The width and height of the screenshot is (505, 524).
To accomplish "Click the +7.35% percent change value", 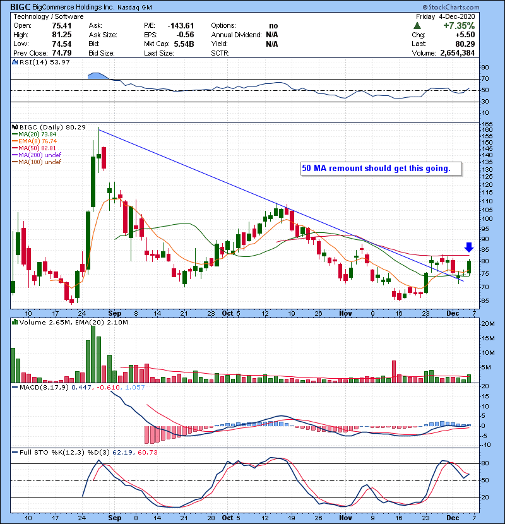I will click(x=459, y=26).
